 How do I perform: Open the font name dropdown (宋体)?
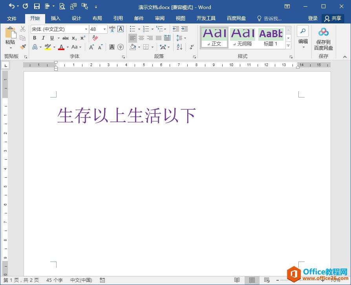pos(86,29)
